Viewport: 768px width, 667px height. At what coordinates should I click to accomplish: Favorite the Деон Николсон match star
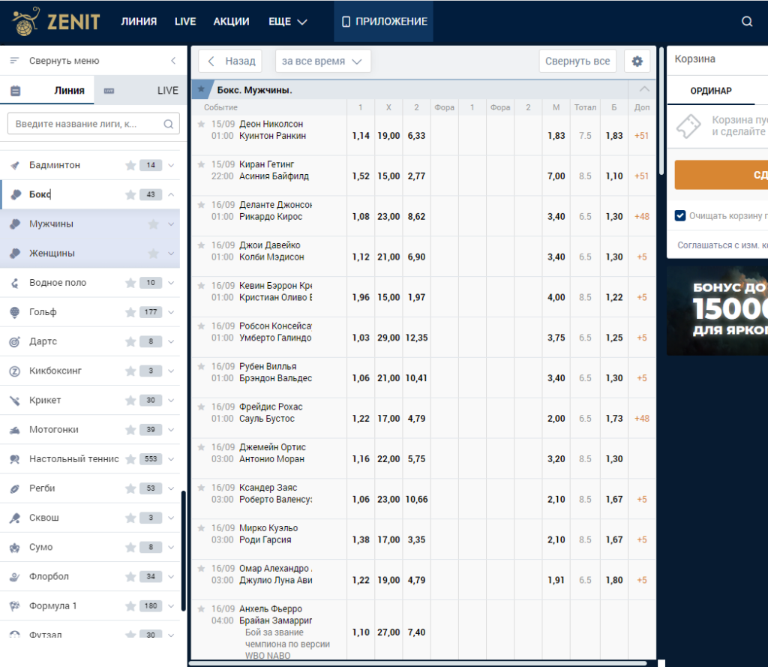(201, 124)
